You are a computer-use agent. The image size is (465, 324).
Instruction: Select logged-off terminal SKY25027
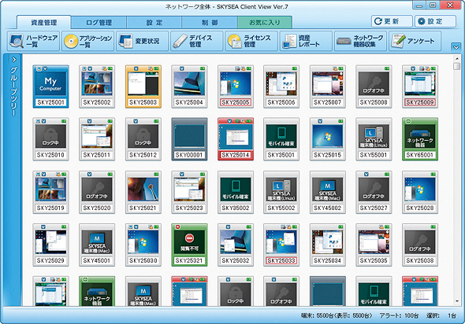pyautogui.click(x=374, y=192)
